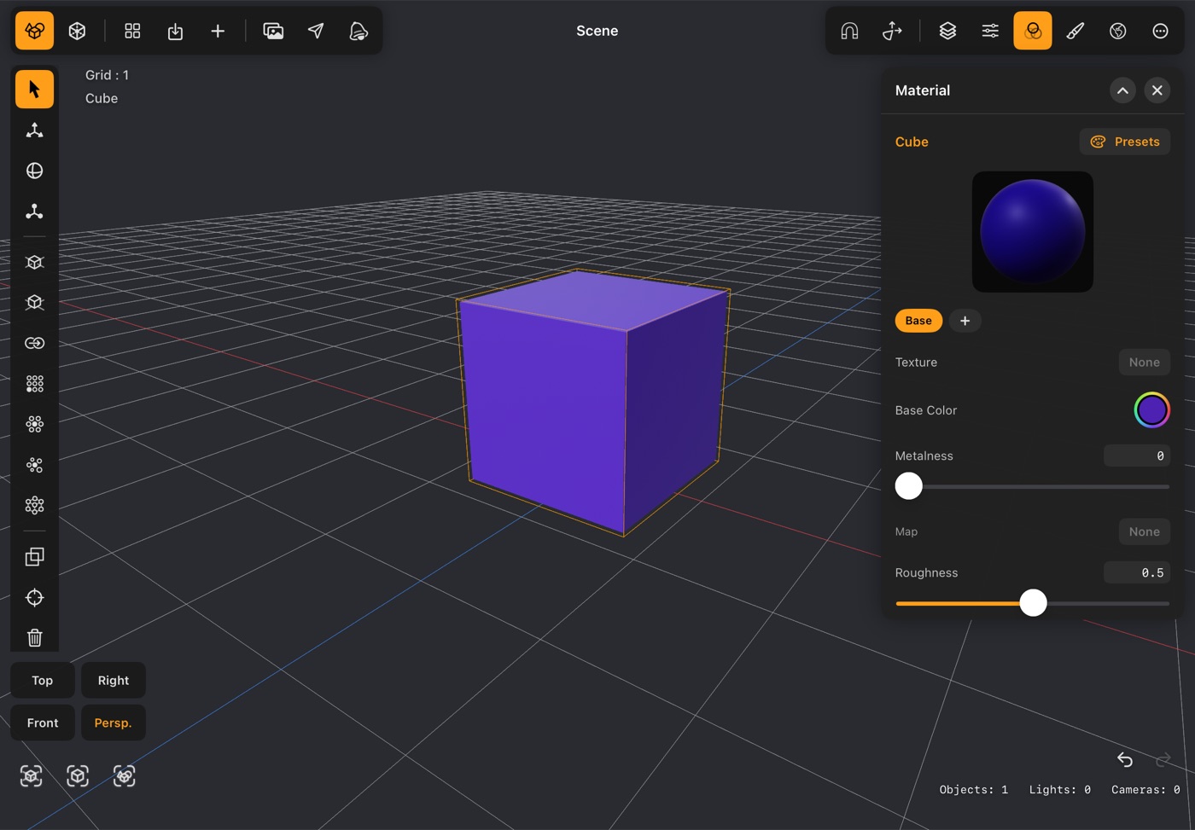Click the Scene title

(x=597, y=31)
